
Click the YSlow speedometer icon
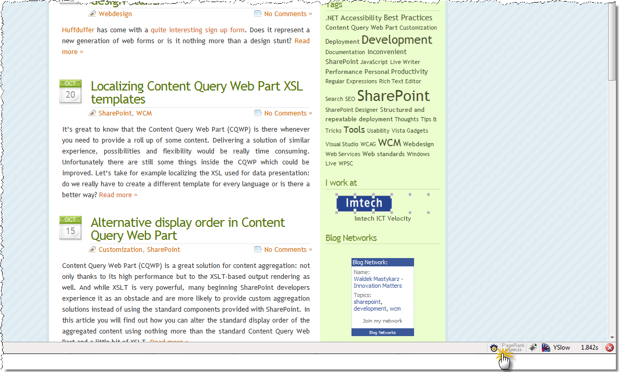coord(546,348)
